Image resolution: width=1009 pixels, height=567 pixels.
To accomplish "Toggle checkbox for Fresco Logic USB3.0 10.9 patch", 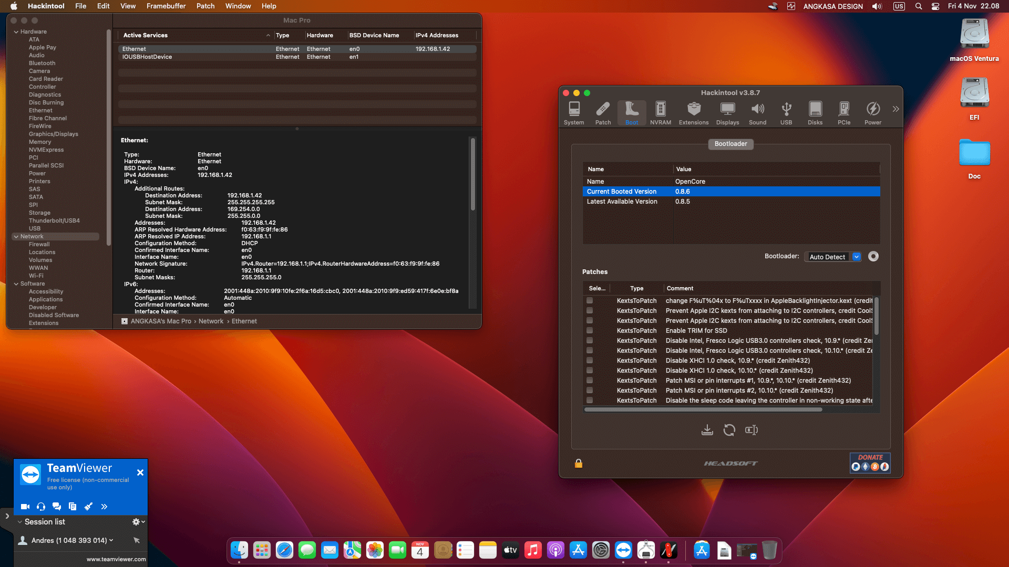I will [590, 340].
